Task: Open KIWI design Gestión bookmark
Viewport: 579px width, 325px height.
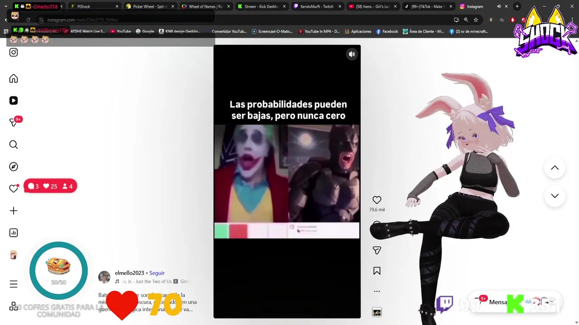Action: click(179, 32)
